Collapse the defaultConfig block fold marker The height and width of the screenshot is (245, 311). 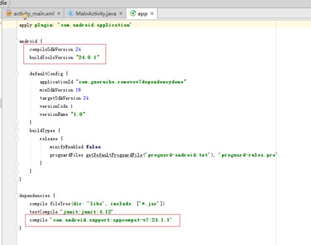coord(17,74)
